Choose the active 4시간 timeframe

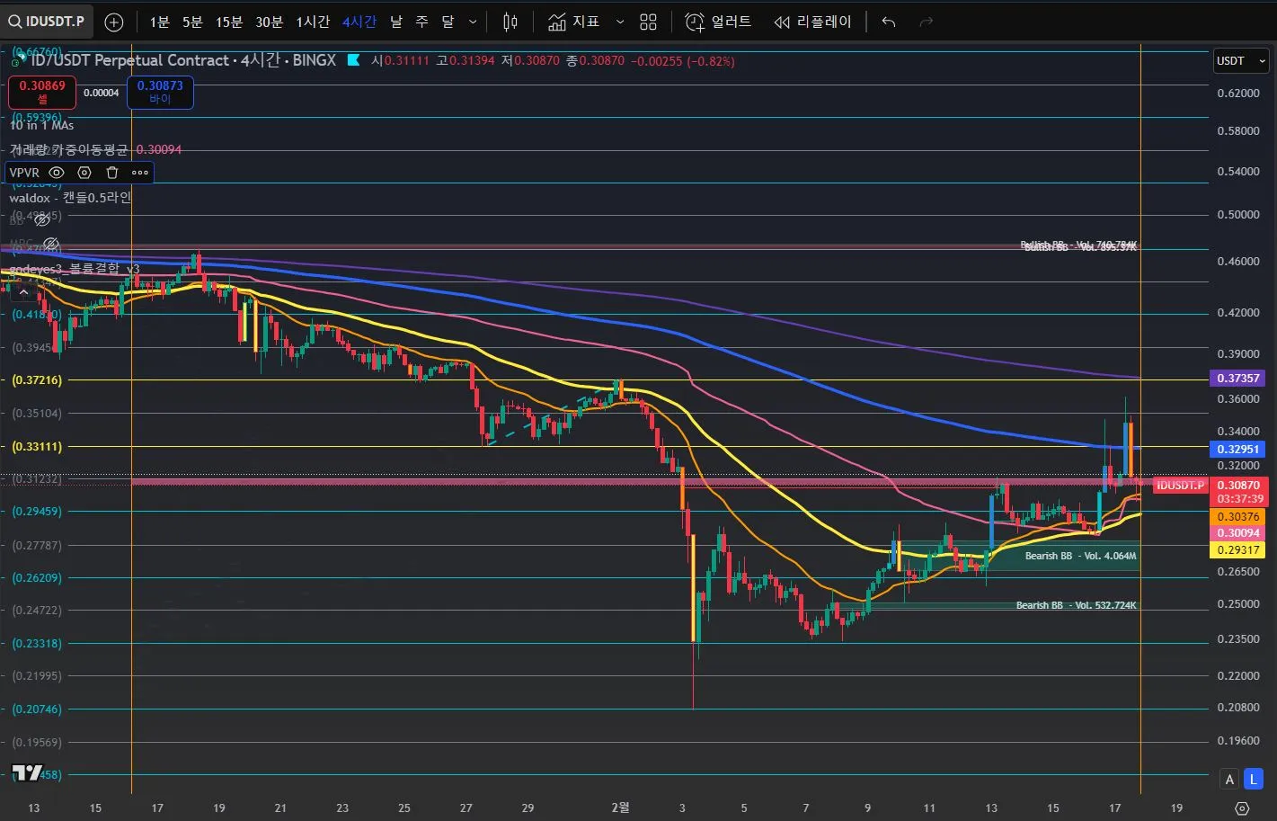[359, 22]
